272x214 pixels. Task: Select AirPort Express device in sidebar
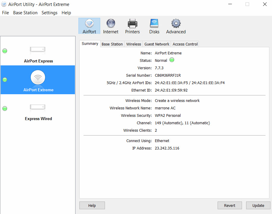coord(38,51)
